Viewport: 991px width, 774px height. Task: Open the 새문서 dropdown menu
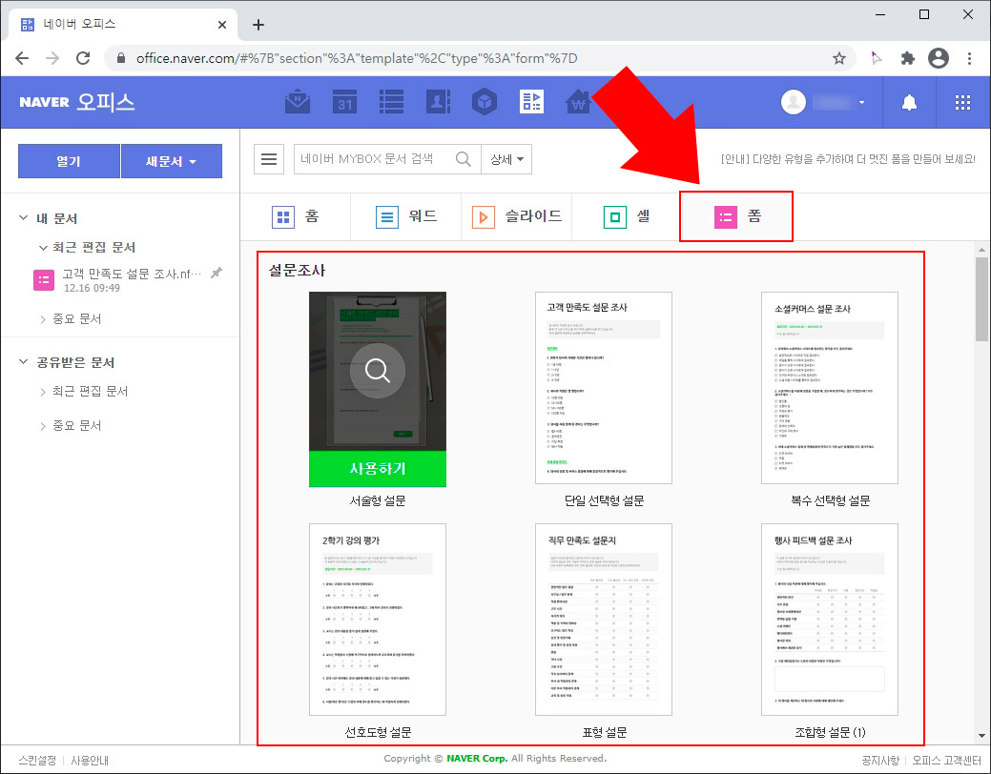[x=172, y=161]
